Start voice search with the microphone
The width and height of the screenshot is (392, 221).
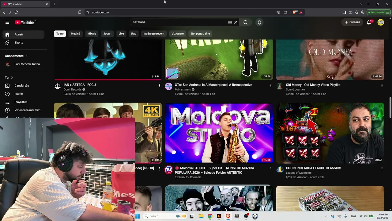tap(259, 22)
